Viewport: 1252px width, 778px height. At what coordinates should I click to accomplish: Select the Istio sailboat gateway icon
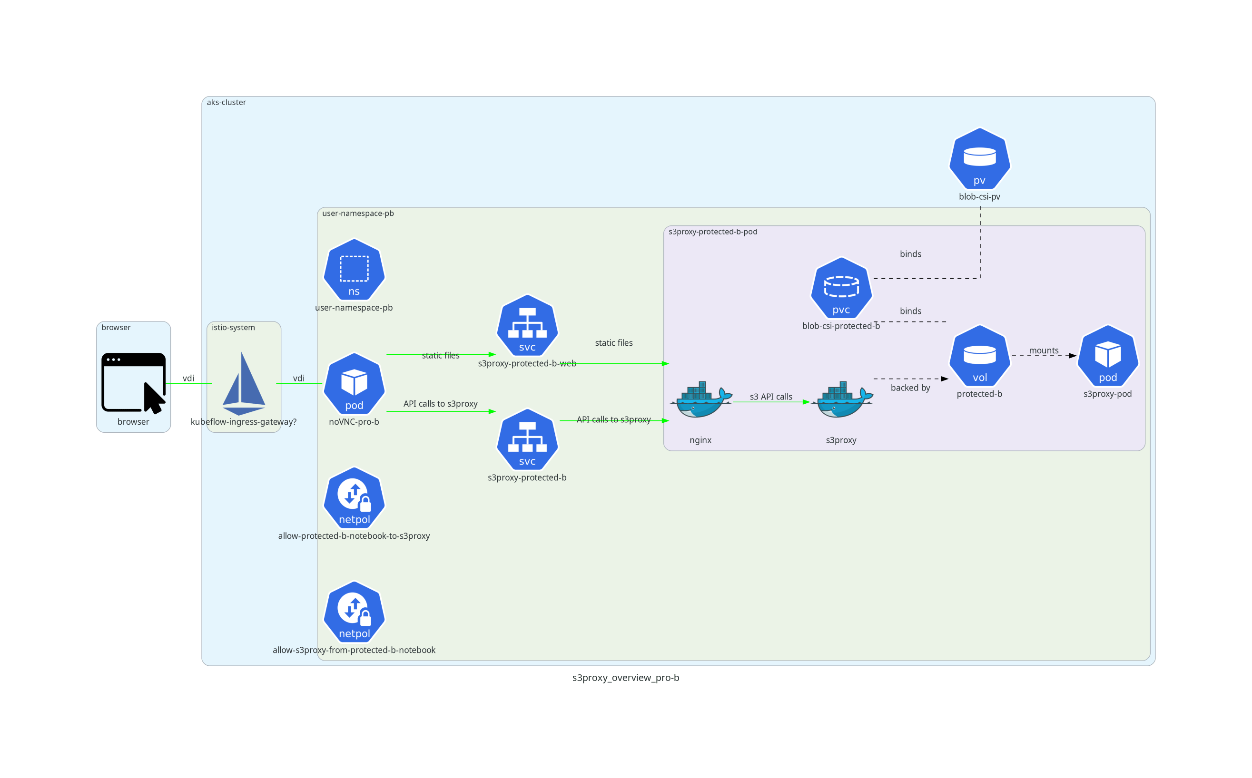coord(244,383)
